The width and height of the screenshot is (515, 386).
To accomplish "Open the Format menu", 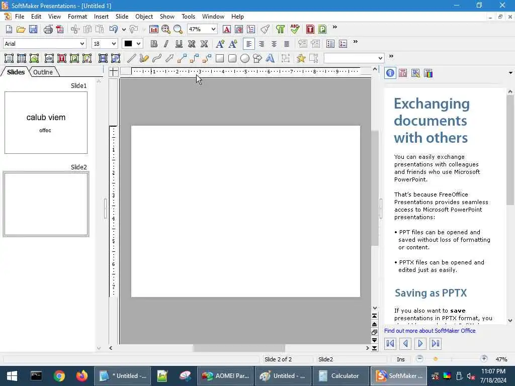I will click(77, 17).
